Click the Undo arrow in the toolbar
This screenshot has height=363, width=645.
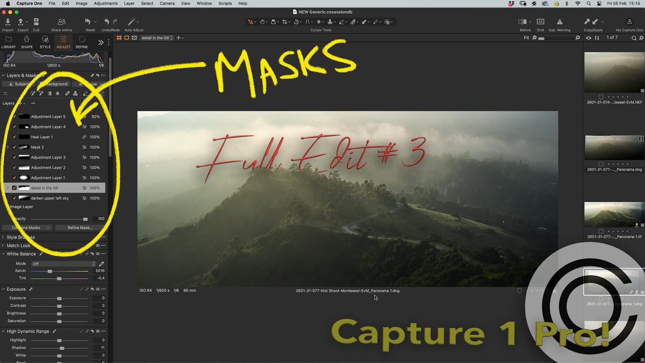pos(106,22)
